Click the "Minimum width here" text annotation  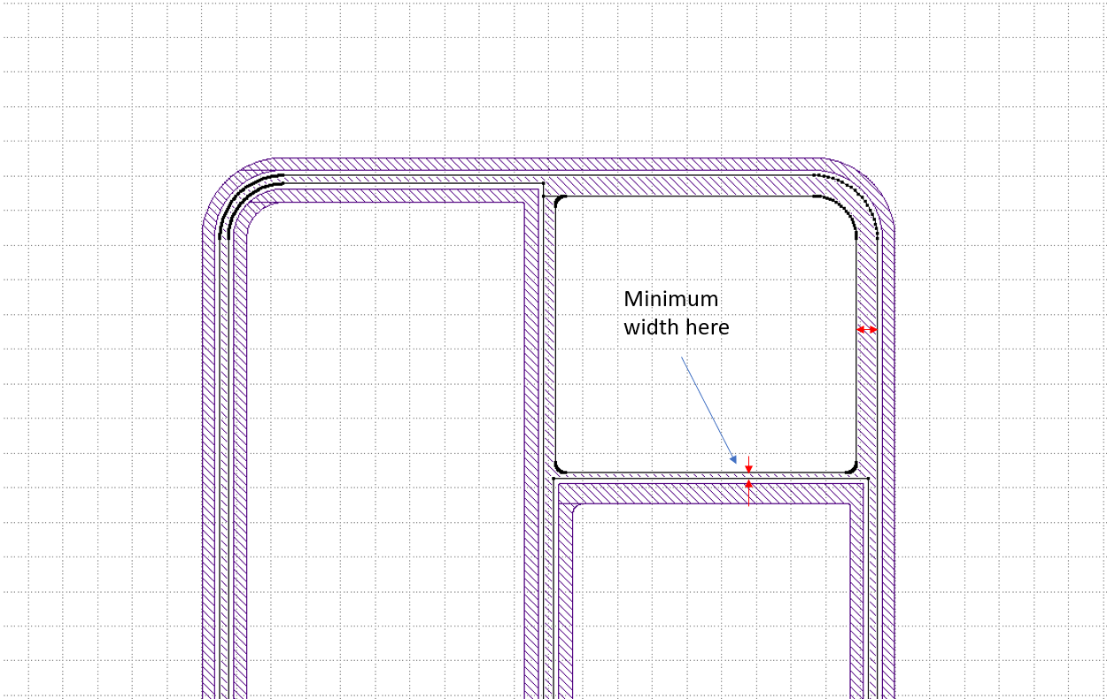pos(676,313)
